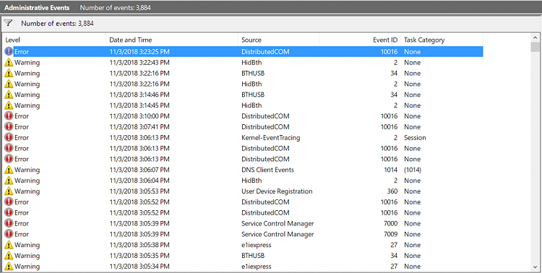Click error icon of 3:07:41 PM event
Screen dimensions: 542x273
pyautogui.click(x=9, y=127)
